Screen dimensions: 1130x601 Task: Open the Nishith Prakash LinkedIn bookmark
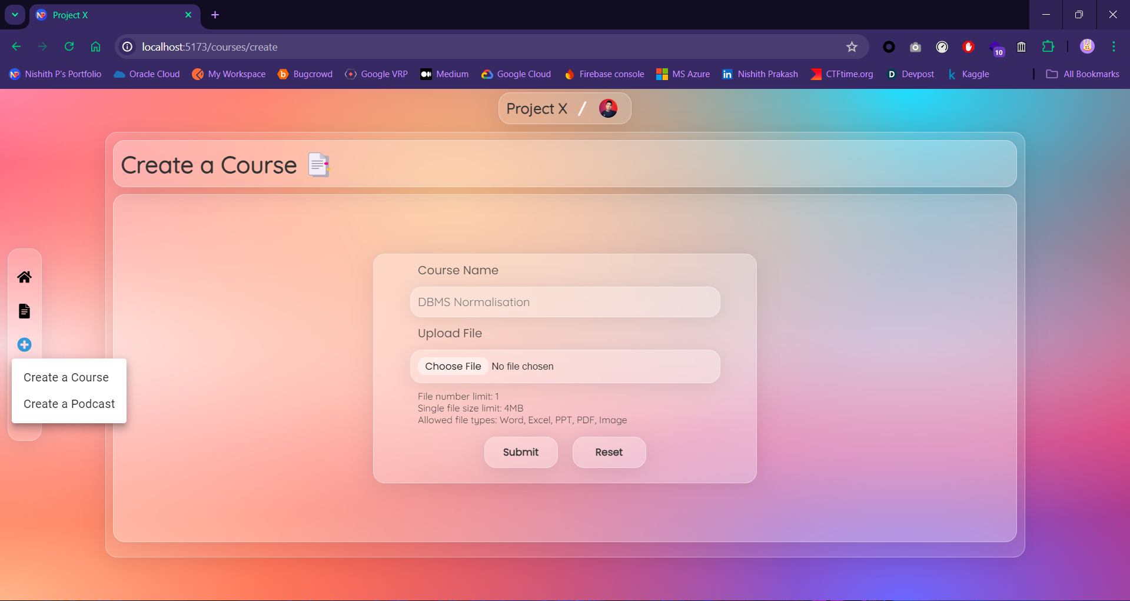coord(760,74)
